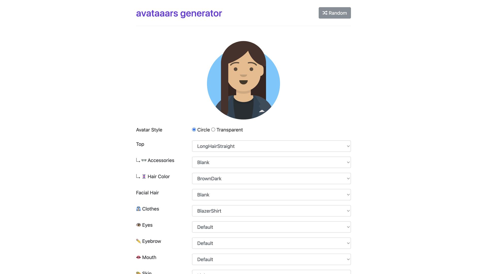Screen dimensions: 487x274
Task: Click the barber pole icon beside Hair Color
Action: point(144,176)
